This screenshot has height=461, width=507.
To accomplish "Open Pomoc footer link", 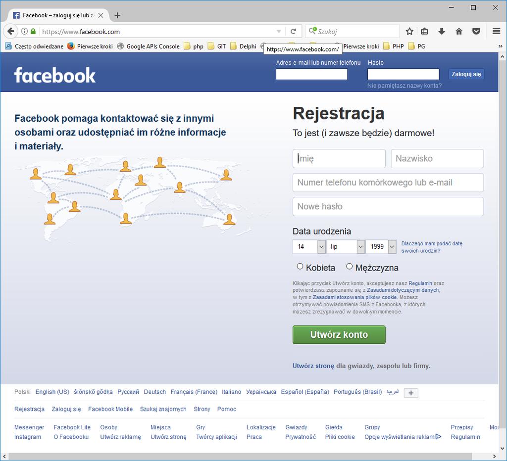I will tap(227, 409).
